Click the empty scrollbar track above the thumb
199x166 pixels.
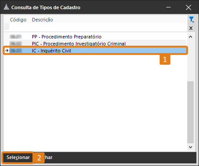190,60
